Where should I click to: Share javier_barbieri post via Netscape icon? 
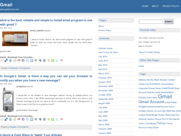pyautogui.click(x=44, y=60)
